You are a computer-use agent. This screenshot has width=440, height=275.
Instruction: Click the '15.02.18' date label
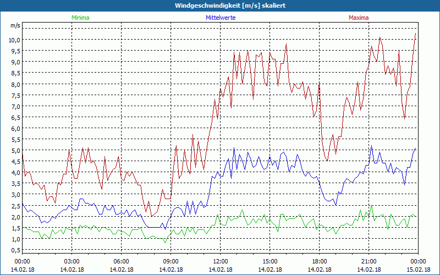(x=419, y=269)
